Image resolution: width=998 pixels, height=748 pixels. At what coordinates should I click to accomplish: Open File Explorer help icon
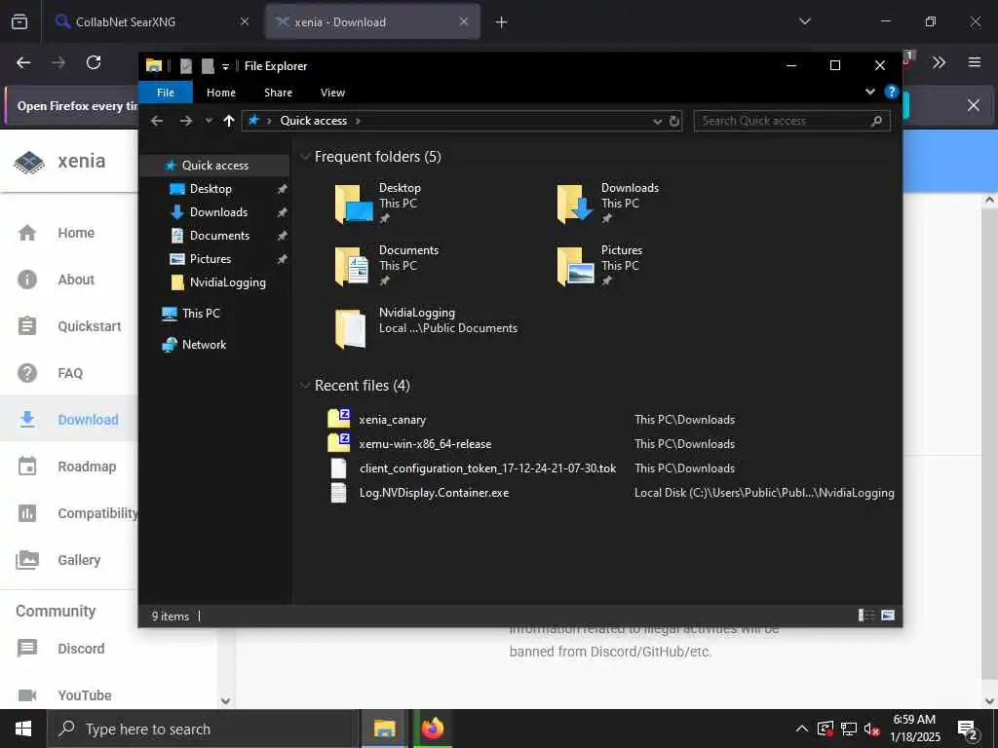(891, 93)
